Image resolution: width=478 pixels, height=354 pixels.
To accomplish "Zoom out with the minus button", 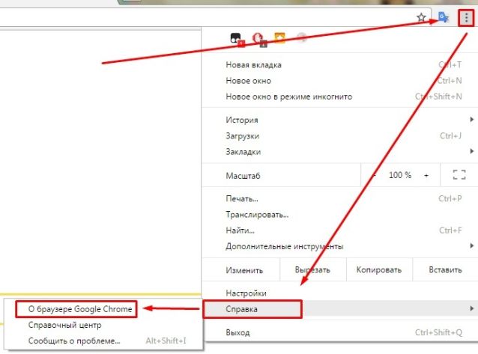I will [375, 175].
